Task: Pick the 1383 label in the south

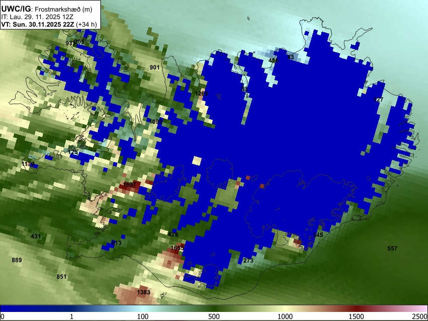Action: [x=144, y=292]
